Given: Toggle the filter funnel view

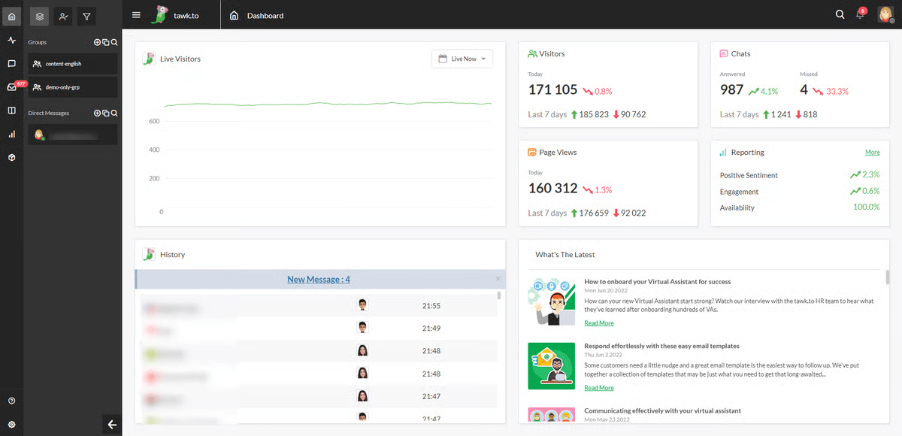Looking at the screenshot, I should tap(86, 16).
